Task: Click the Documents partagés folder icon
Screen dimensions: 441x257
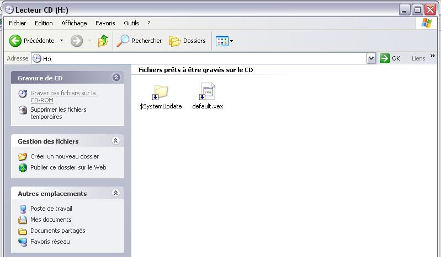Action: click(x=23, y=231)
